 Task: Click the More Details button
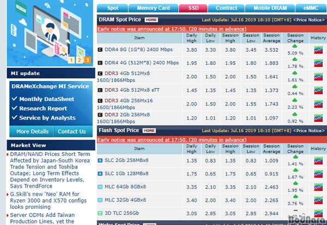pos(32,132)
